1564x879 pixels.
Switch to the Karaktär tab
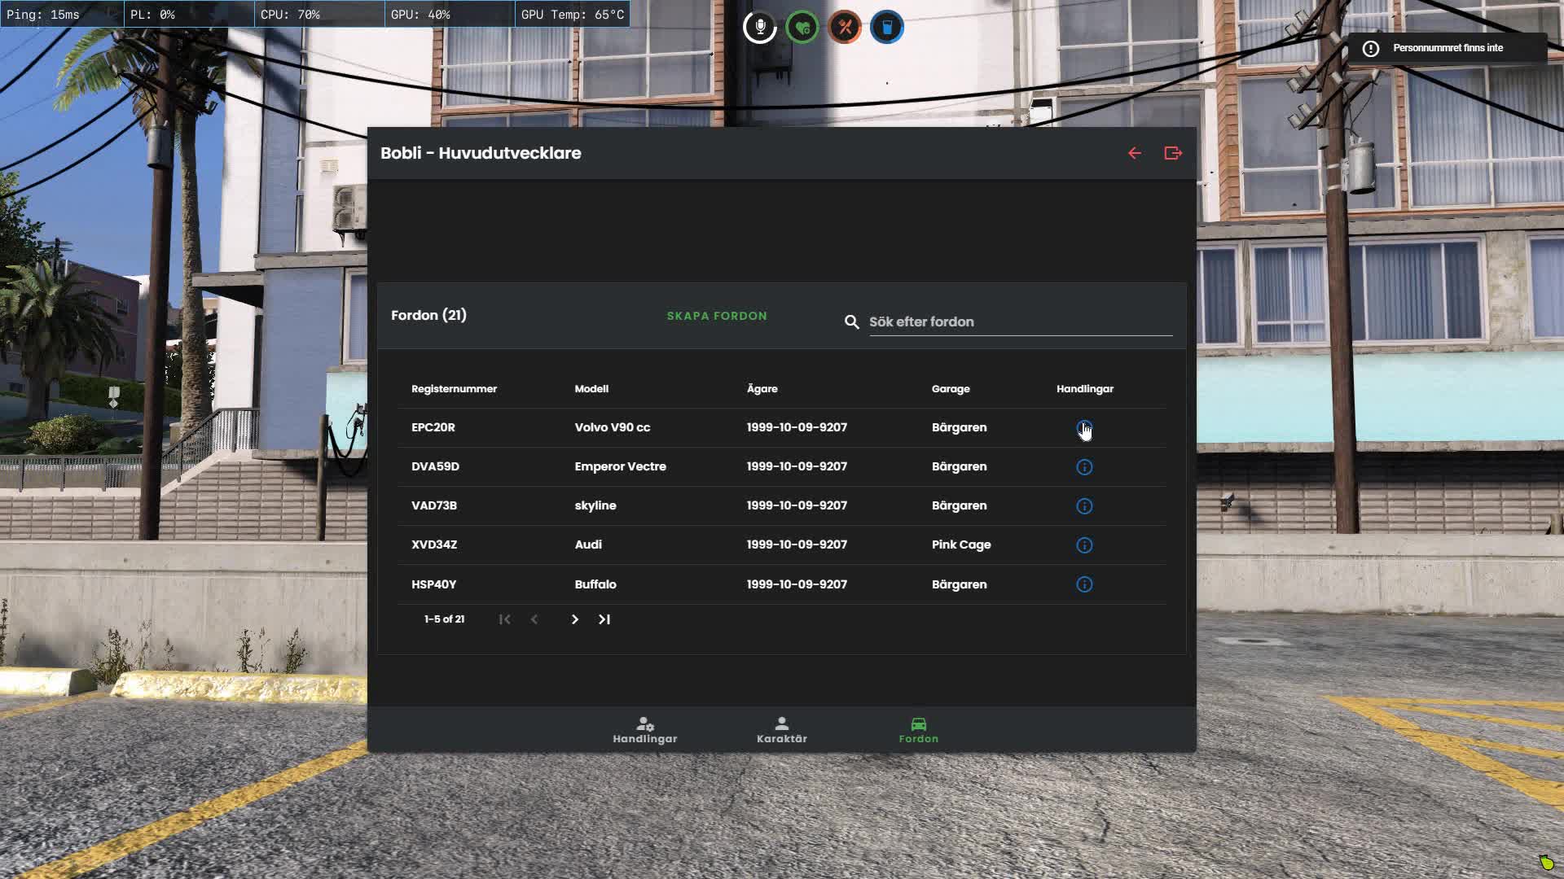[782, 730]
